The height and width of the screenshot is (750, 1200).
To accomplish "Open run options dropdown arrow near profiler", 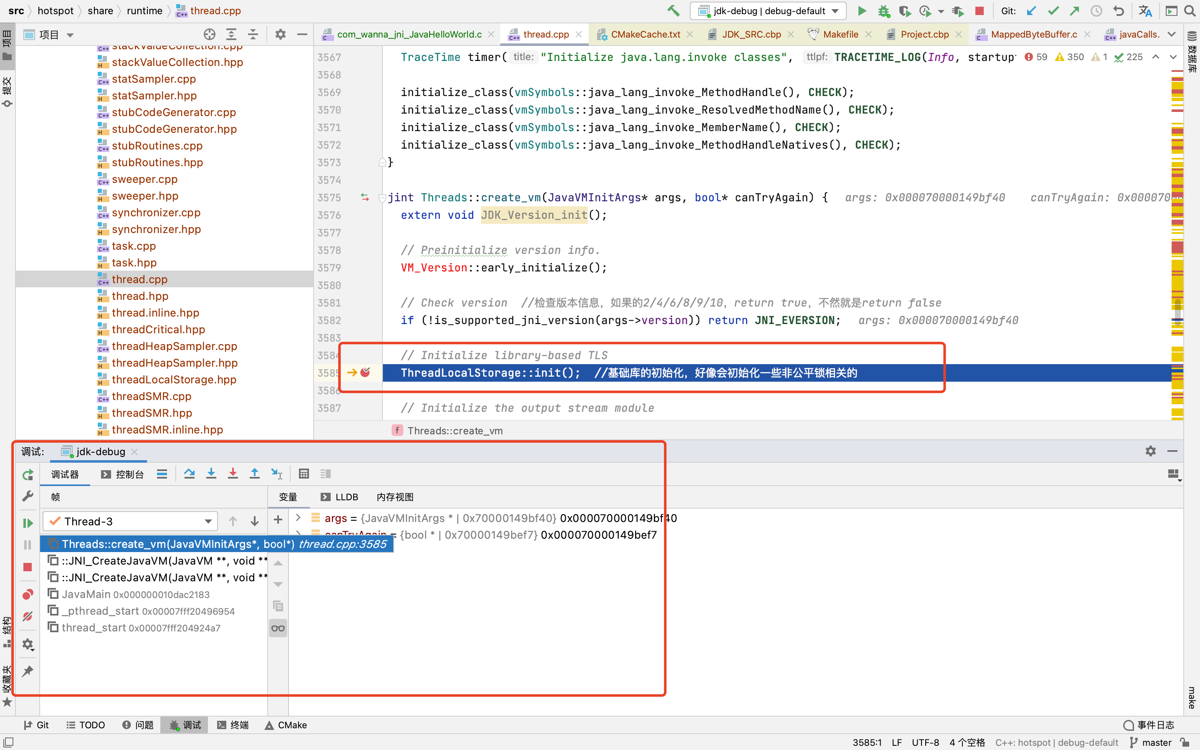I will (x=941, y=11).
